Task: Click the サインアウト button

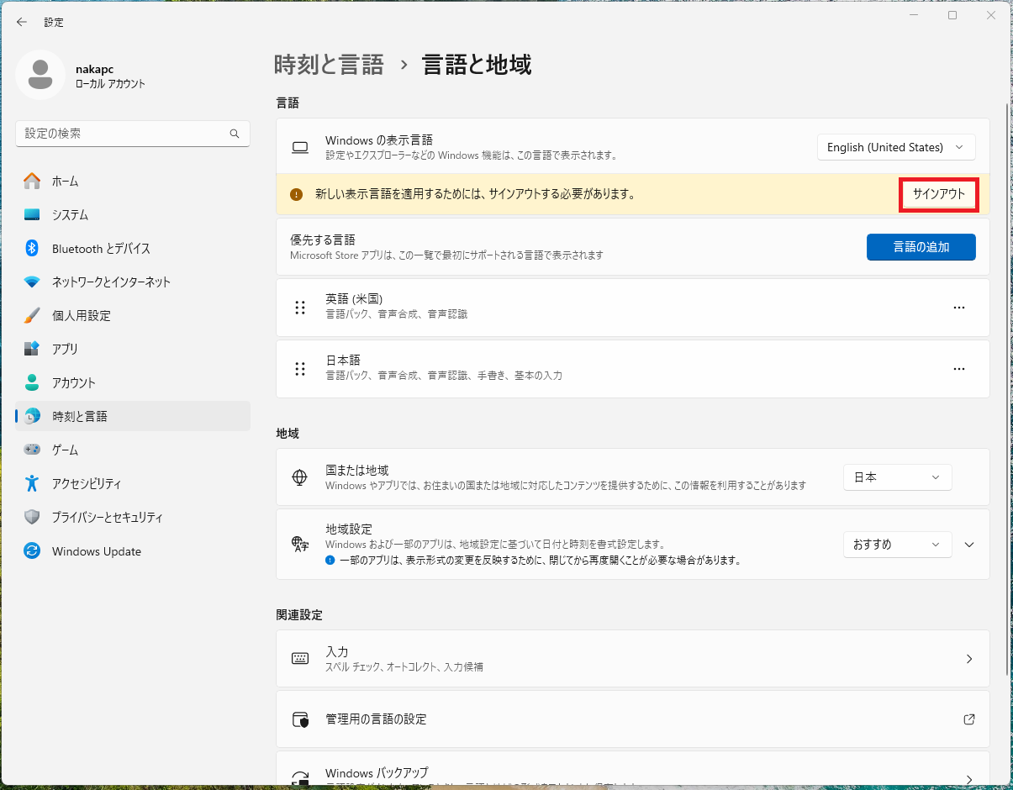Action: 938,194
